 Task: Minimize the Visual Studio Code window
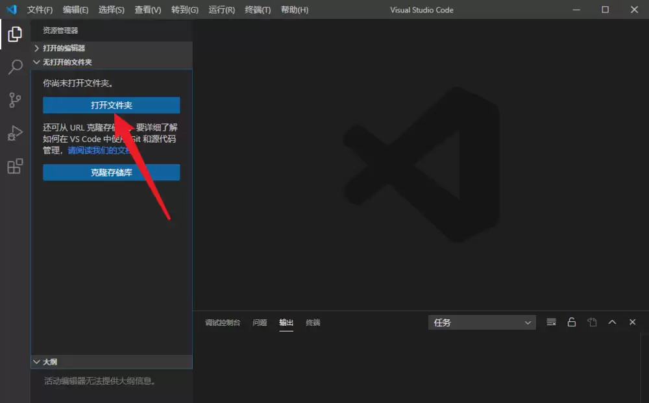[576, 10]
